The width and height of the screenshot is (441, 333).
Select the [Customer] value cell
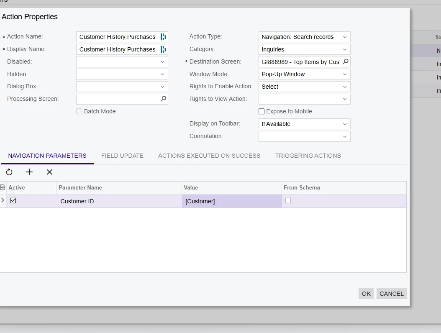(232, 201)
